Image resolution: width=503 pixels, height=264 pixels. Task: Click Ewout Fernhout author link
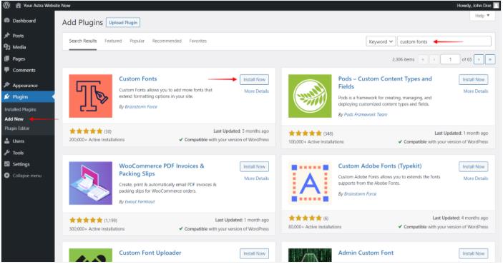(140, 202)
